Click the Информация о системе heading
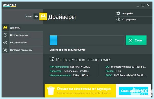154x99 pixels. tap(83, 60)
